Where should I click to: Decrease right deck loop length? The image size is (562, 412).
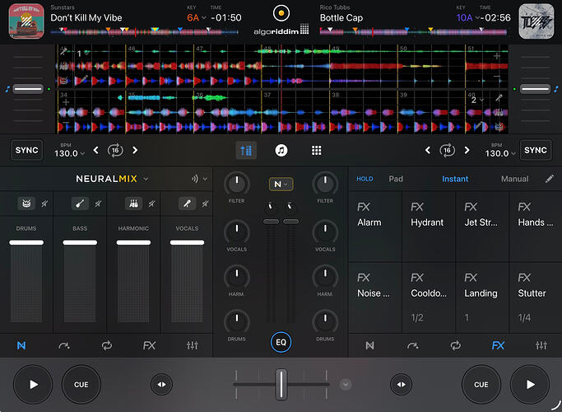[428, 150]
